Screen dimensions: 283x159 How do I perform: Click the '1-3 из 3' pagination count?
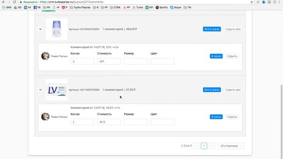186,146
